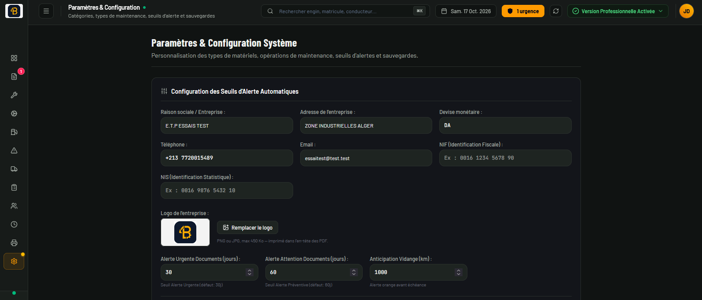Click the Paramètres & Configuration Système heading
Image resolution: width=702 pixels, height=300 pixels.
tap(224, 43)
